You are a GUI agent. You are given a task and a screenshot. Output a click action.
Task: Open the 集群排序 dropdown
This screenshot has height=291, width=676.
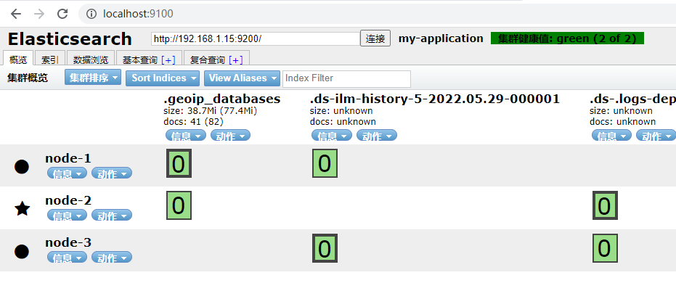94,78
